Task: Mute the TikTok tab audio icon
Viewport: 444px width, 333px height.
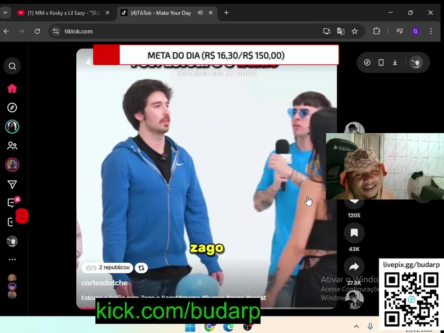Action: (x=200, y=13)
